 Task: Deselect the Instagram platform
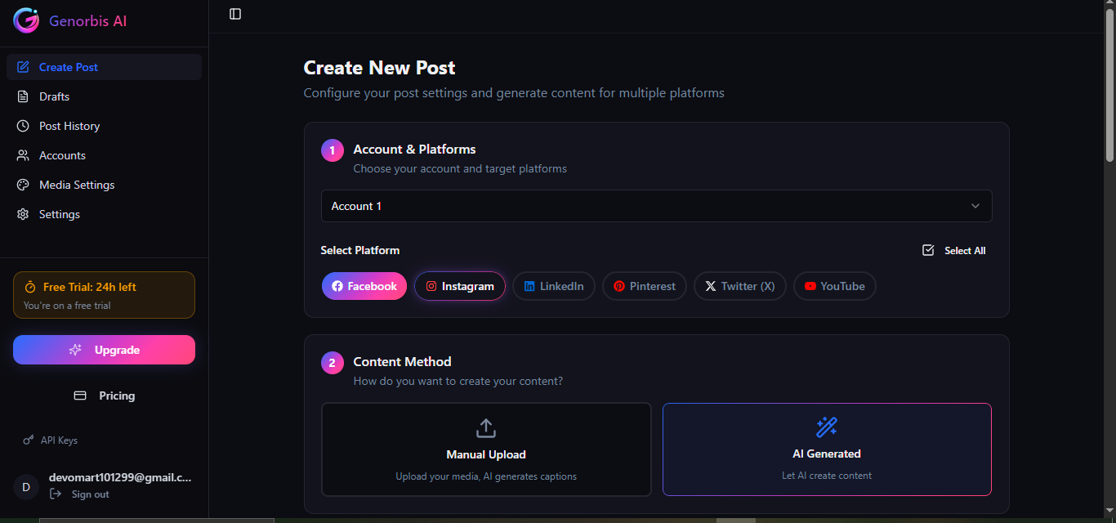(x=460, y=285)
